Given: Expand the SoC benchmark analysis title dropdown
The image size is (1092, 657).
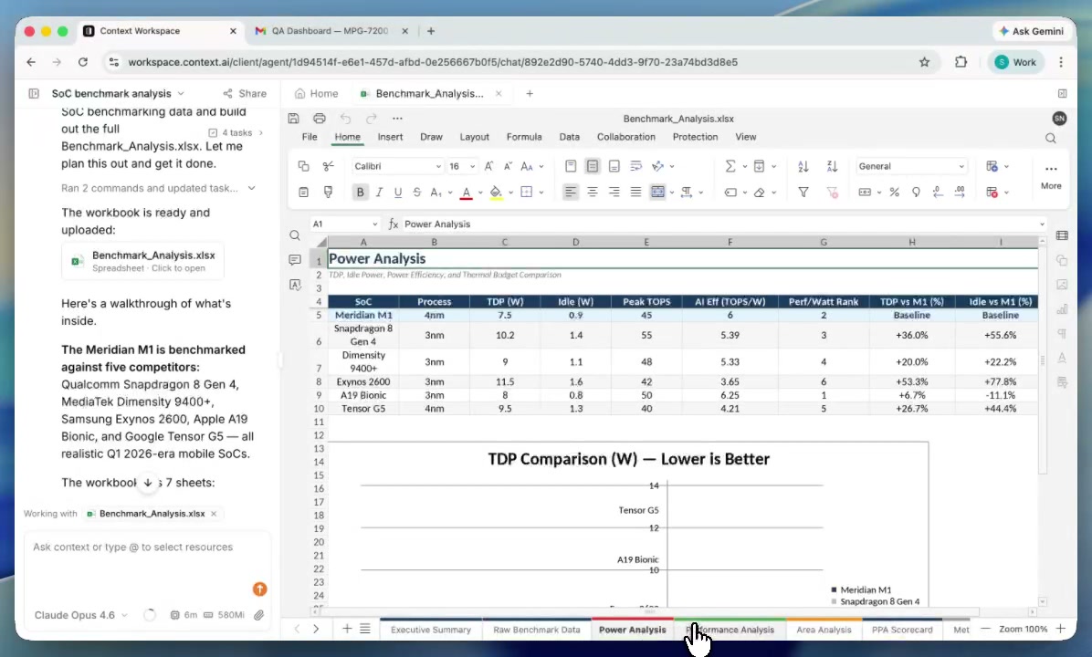Looking at the screenshot, I should (x=181, y=93).
